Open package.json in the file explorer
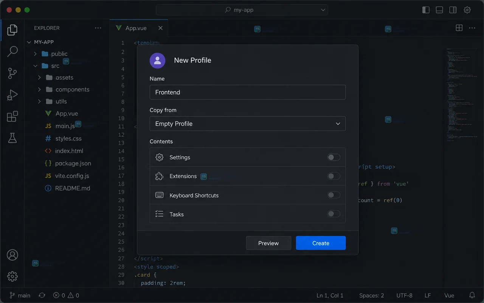This screenshot has width=484, height=303. point(73,163)
